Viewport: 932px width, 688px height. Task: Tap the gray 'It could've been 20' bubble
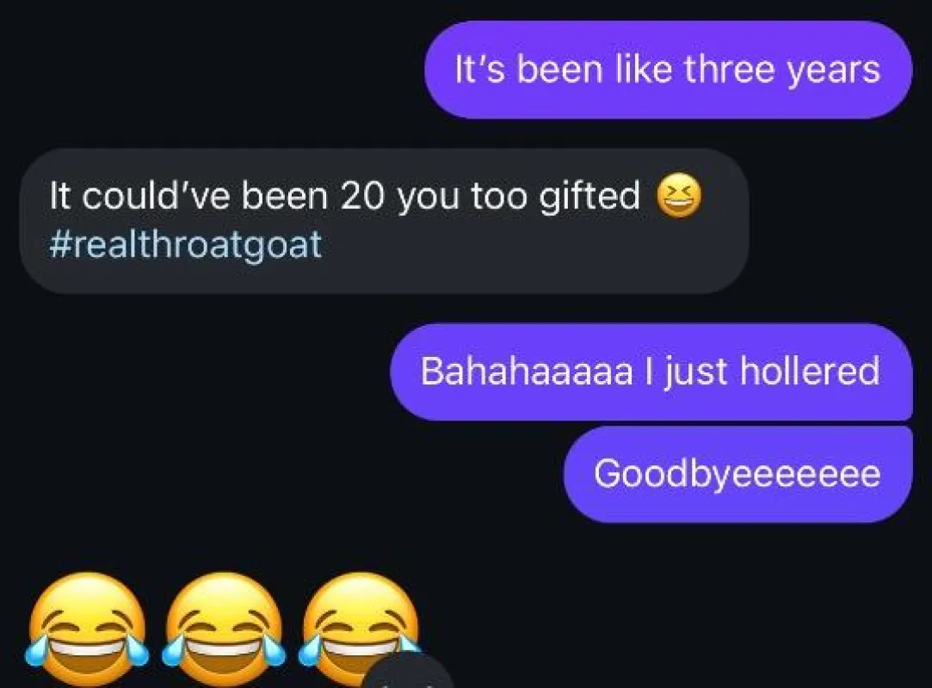(384, 220)
